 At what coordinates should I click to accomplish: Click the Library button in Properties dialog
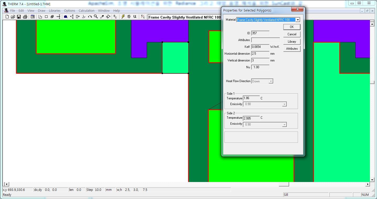click(292, 42)
